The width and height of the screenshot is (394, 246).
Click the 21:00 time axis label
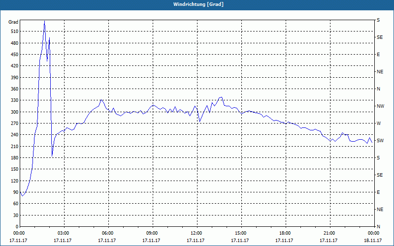[330, 233]
